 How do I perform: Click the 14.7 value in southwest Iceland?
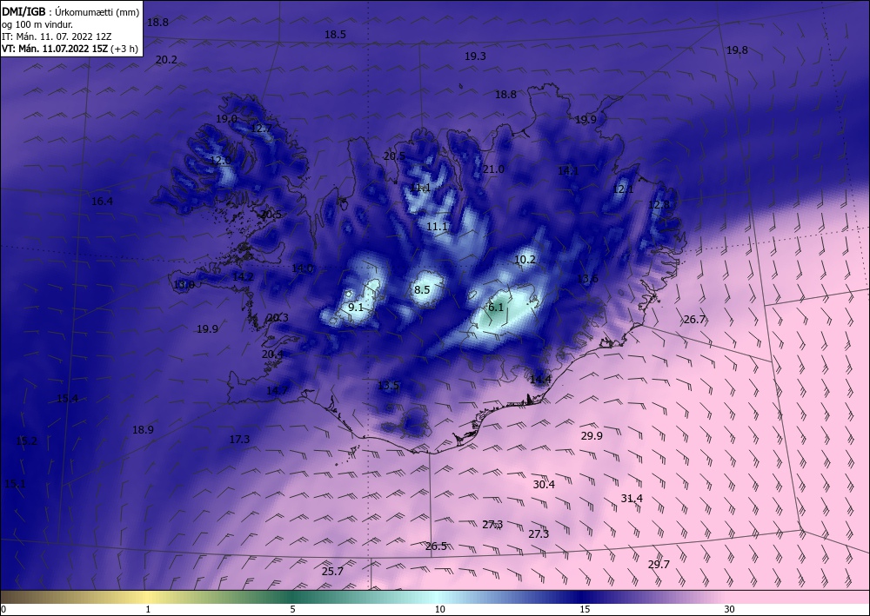277,390
